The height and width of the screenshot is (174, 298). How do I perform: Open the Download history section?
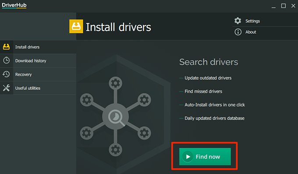(38, 60)
